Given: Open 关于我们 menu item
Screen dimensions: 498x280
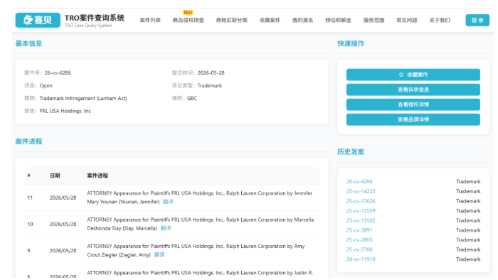Looking at the screenshot, I should [440, 21].
